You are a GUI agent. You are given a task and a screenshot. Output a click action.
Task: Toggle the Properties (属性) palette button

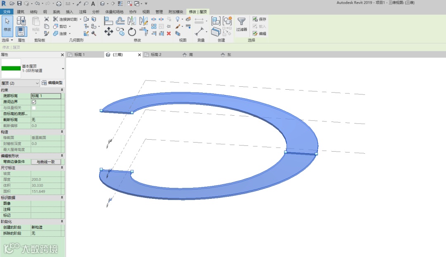[21, 31]
